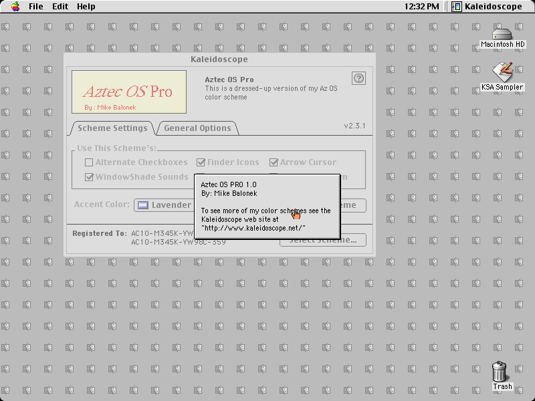Open the Kaleidoscope application menu in the menu bar
Image resolution: width=535 pixels, height=401 pixels.
click(x=488, y=7)
